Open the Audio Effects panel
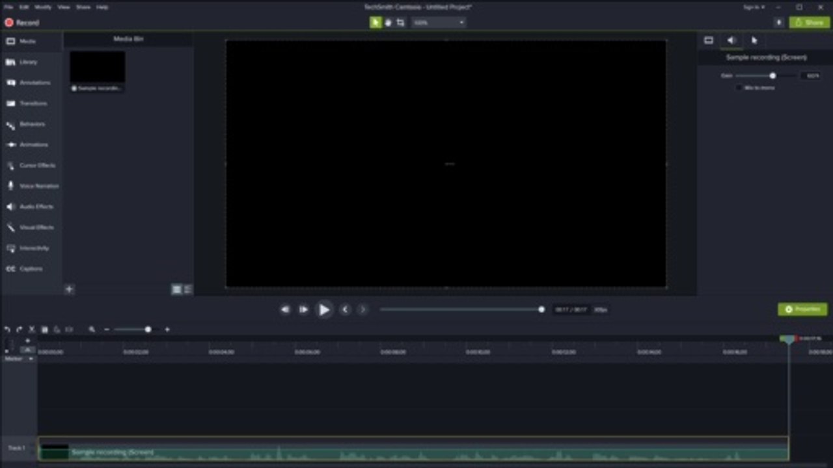Screen dimensions: 833x468 pyautogui.click(x=31, y=207)
